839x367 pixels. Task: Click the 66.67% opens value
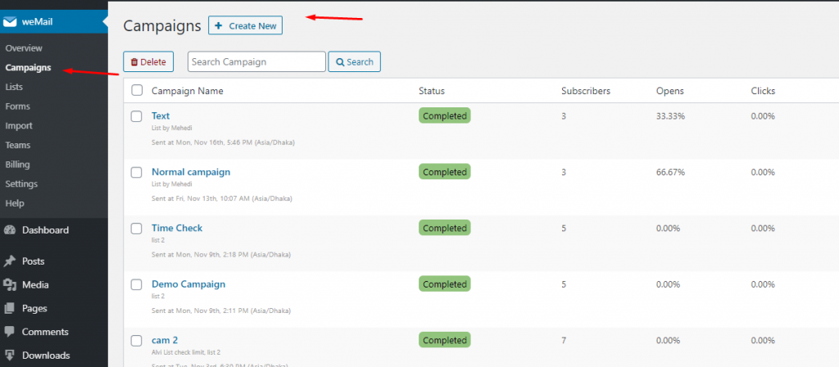coord(670,172)
